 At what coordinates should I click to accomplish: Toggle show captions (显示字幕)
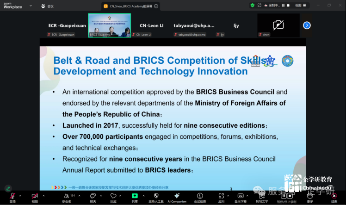point(241,196)
